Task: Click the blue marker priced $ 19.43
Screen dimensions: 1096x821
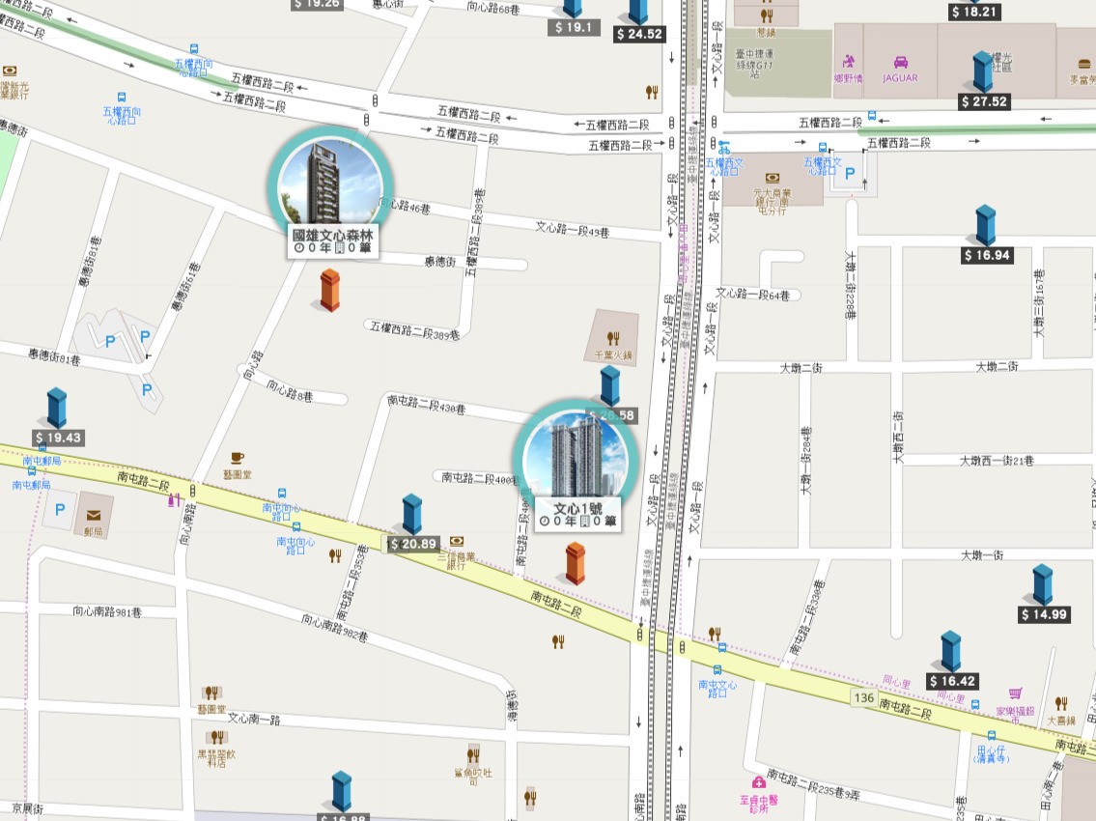Action: (x=57, y=409)
